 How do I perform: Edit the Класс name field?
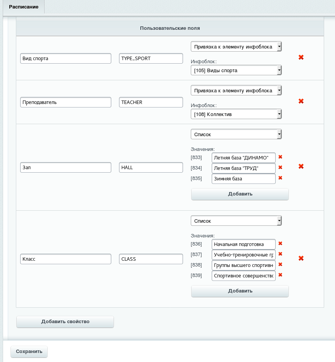(x=66, y=259)
